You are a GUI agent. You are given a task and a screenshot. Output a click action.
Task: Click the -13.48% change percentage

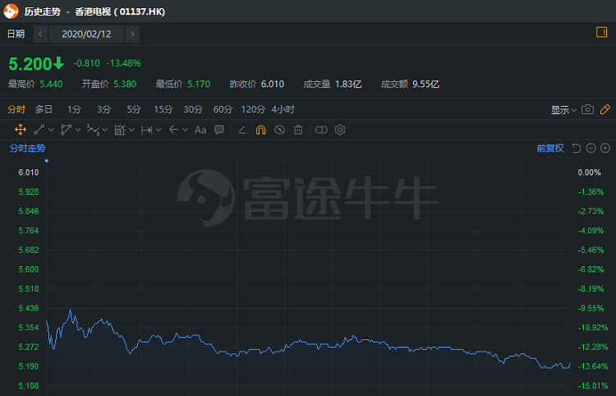pyautogui.click(x=123, y=63)
